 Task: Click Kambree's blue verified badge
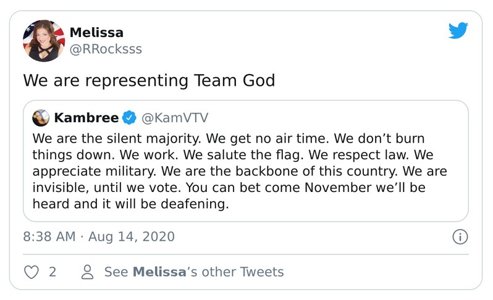129,117
